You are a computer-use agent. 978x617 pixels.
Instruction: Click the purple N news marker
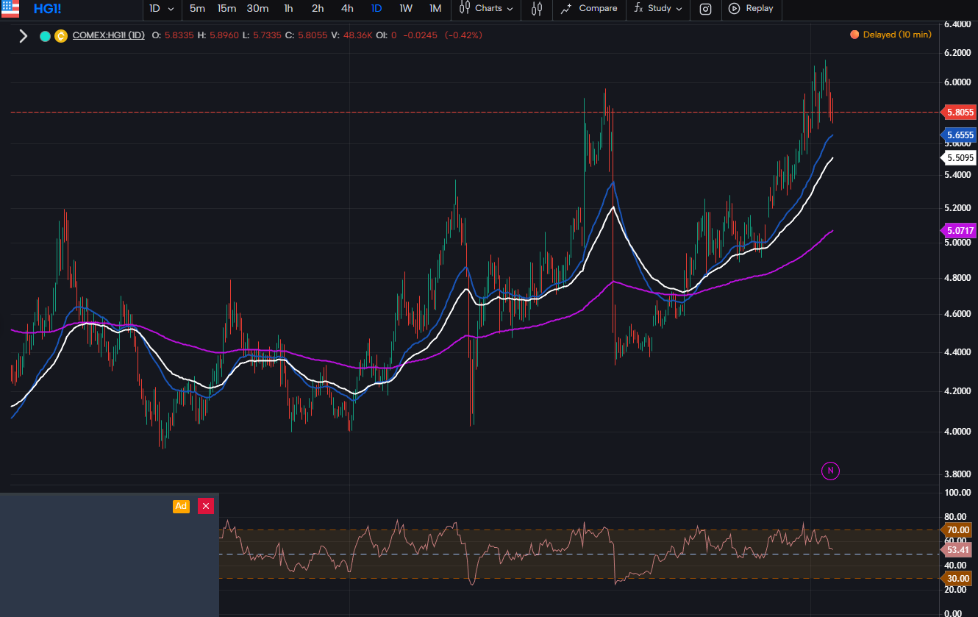[x=829, y=471]
